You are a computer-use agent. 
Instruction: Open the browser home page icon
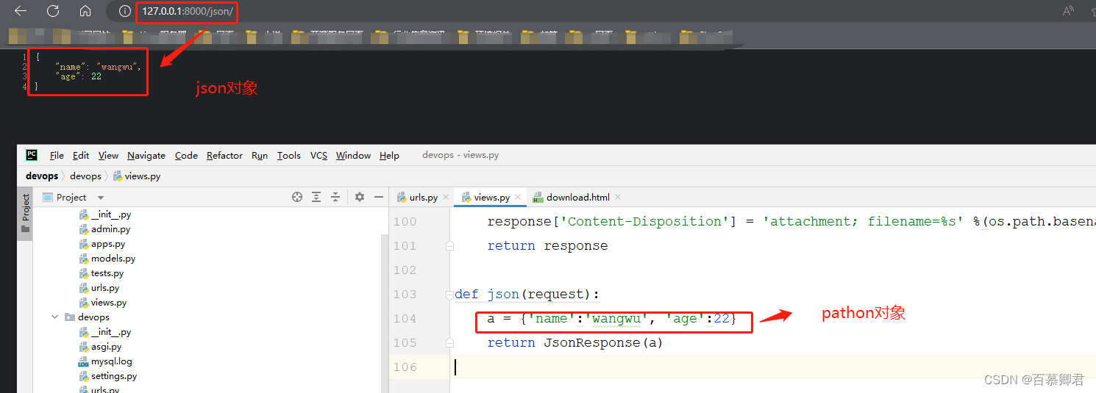[85, 11]
